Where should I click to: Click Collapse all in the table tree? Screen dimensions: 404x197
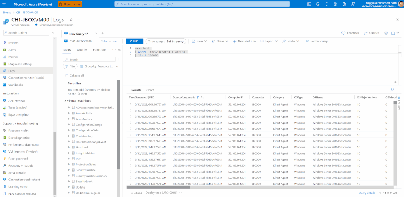pyautogui.click(x=74, y=76)
